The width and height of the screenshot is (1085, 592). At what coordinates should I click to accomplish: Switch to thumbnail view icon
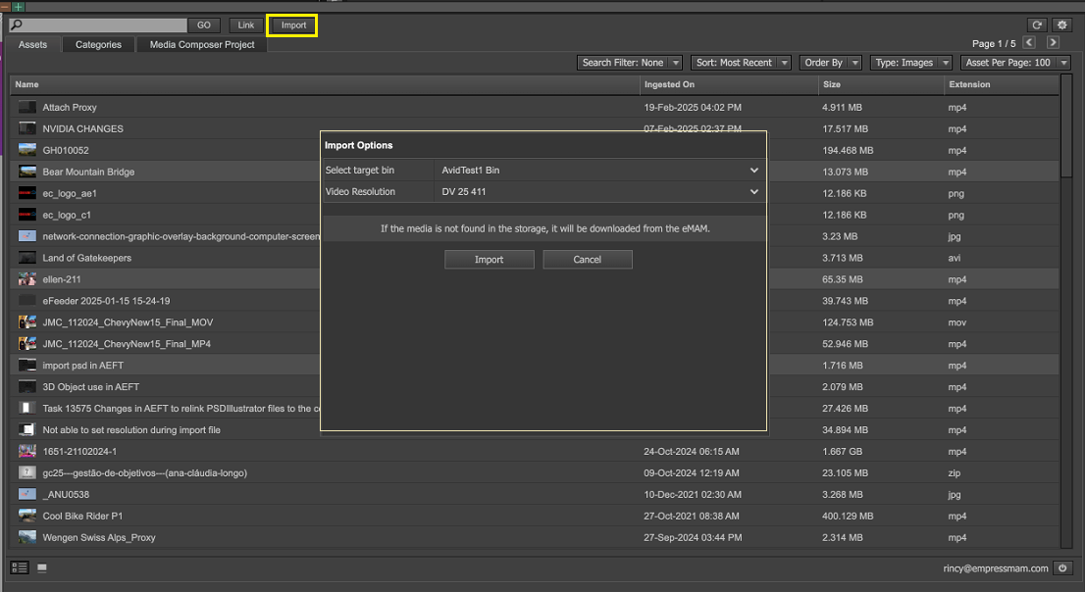click(x=42, y=567)
